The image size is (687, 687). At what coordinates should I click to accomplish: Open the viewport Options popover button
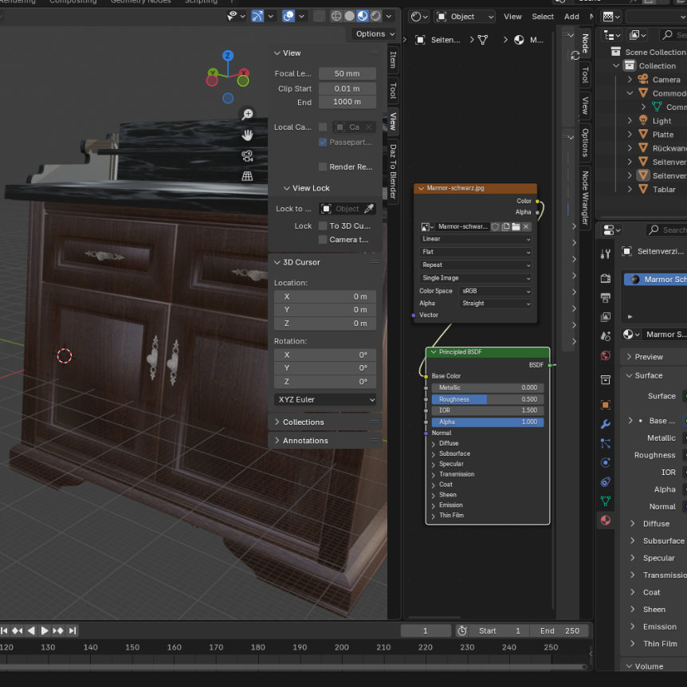coord(374,33)
